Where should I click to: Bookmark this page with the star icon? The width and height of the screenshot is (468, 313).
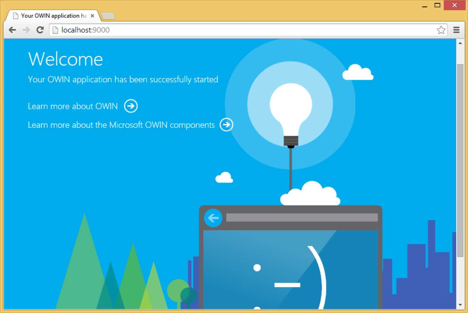tap(441, 30)
